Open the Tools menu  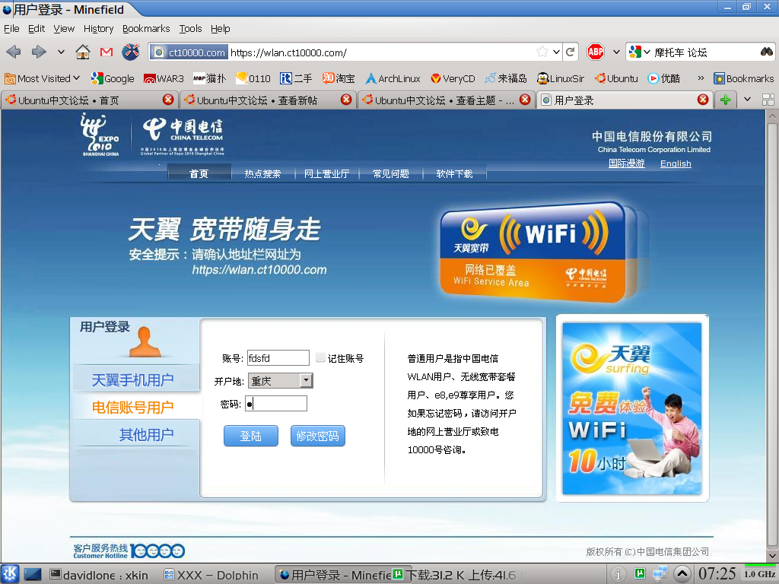190,29
